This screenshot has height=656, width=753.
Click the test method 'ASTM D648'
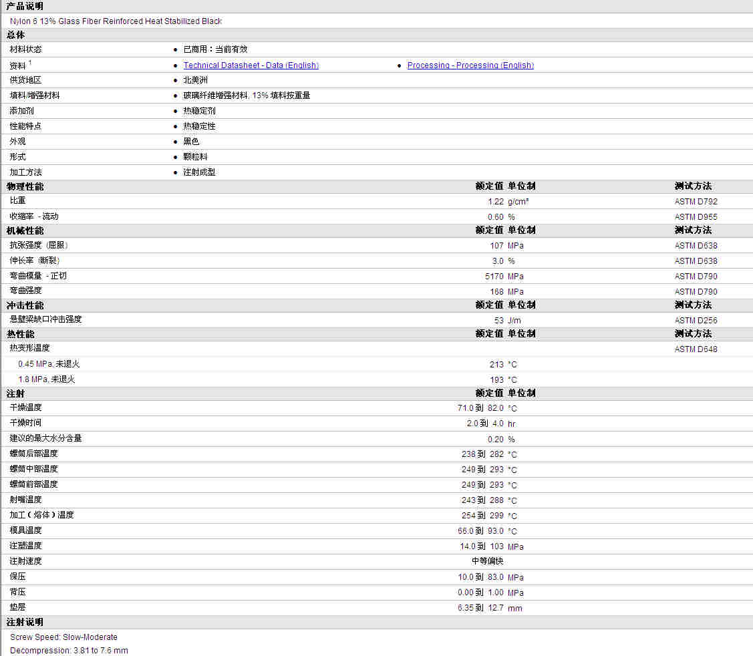coord(696,349)
